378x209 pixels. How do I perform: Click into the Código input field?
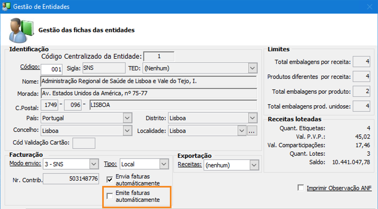(52, 69)
